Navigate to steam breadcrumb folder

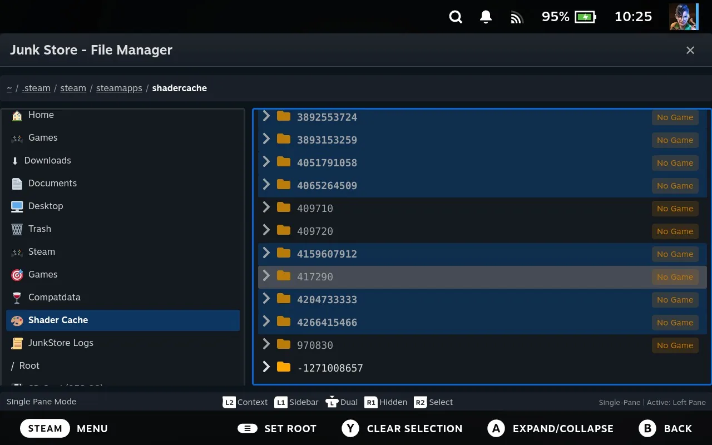73,88
